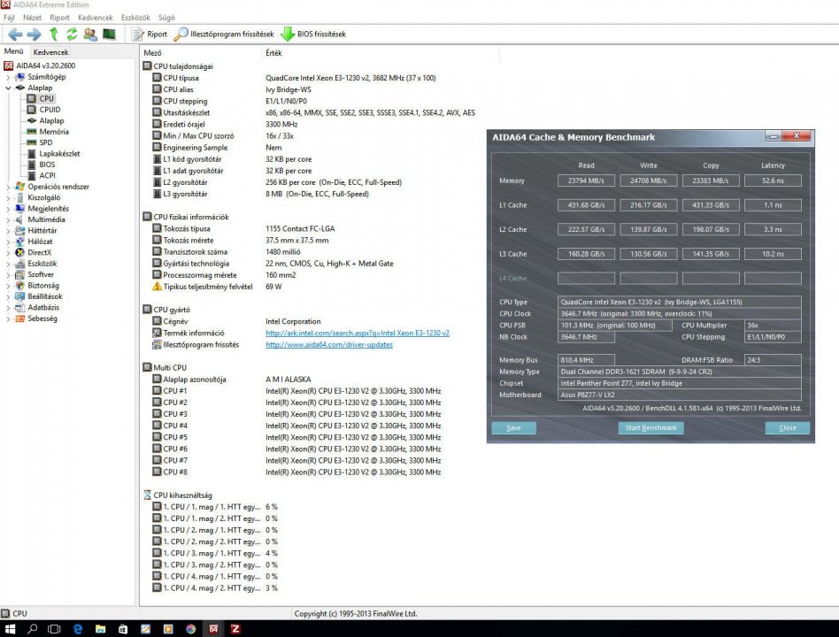839x637 pixels.
Task: Click the red Z taskbar icon
Action: pos(235,629)
